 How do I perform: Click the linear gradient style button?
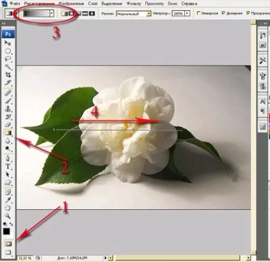pyautogui.click(x=64, y=13)
